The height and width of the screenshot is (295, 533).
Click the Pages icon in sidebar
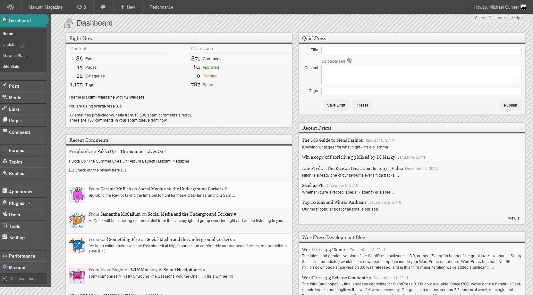click(4, 120)
